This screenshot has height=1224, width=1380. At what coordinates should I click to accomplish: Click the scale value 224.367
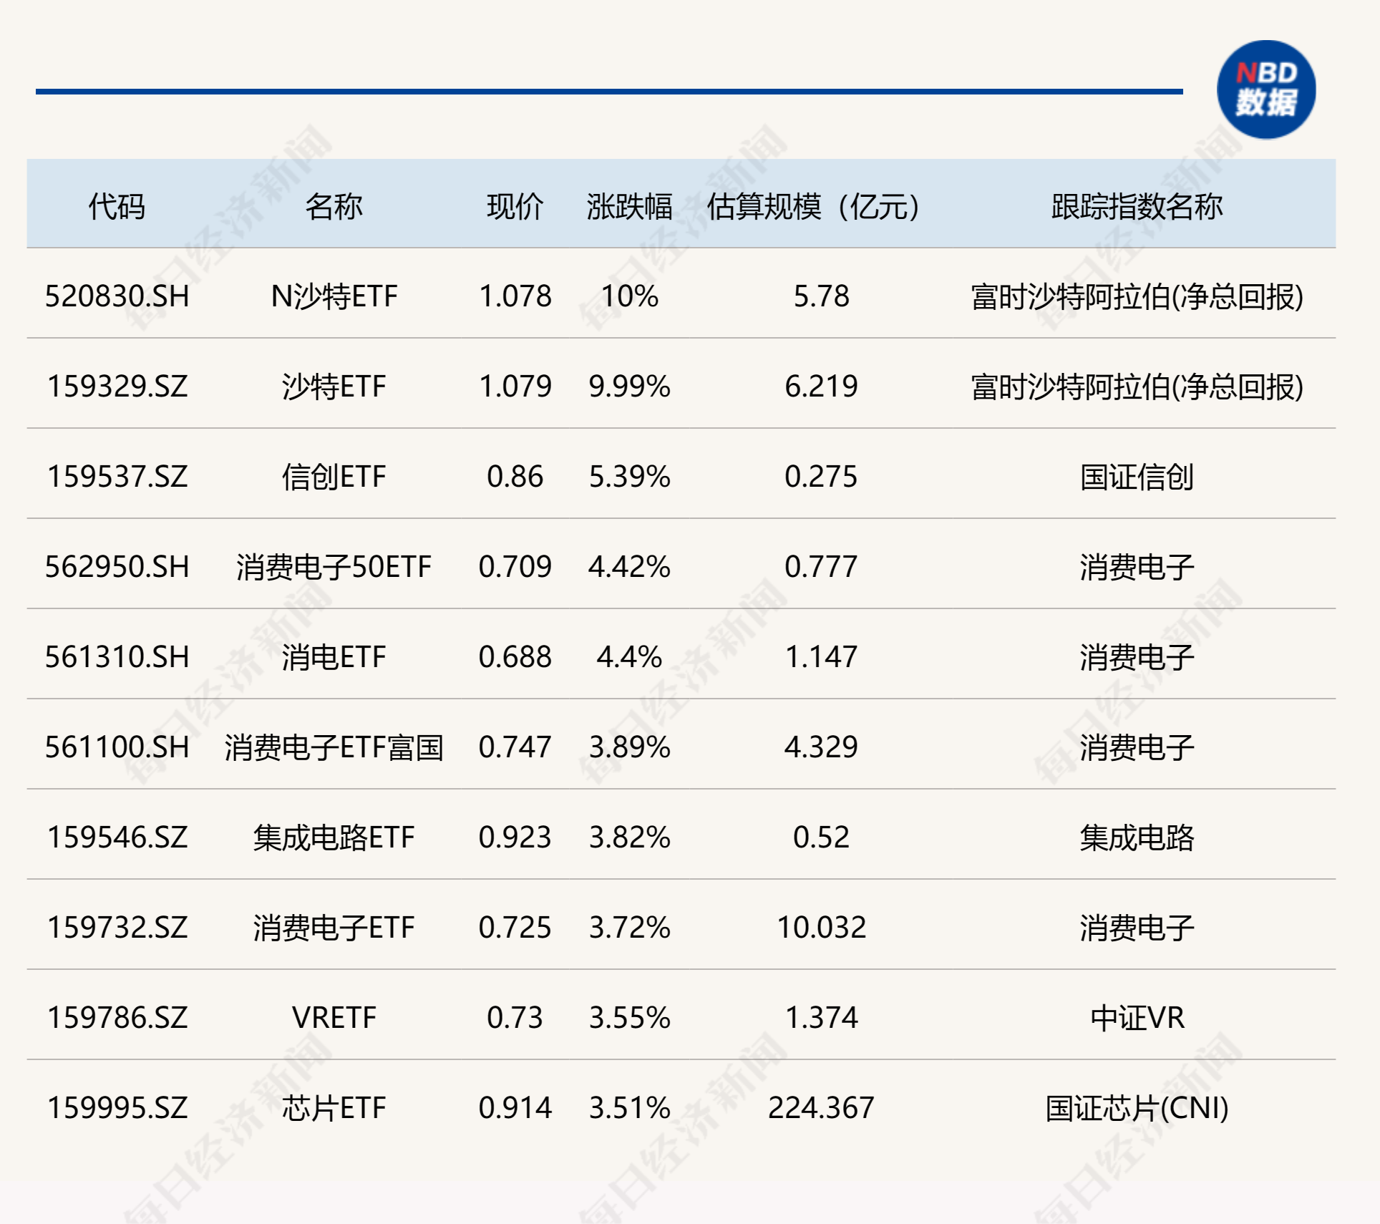click(821, 1108)
